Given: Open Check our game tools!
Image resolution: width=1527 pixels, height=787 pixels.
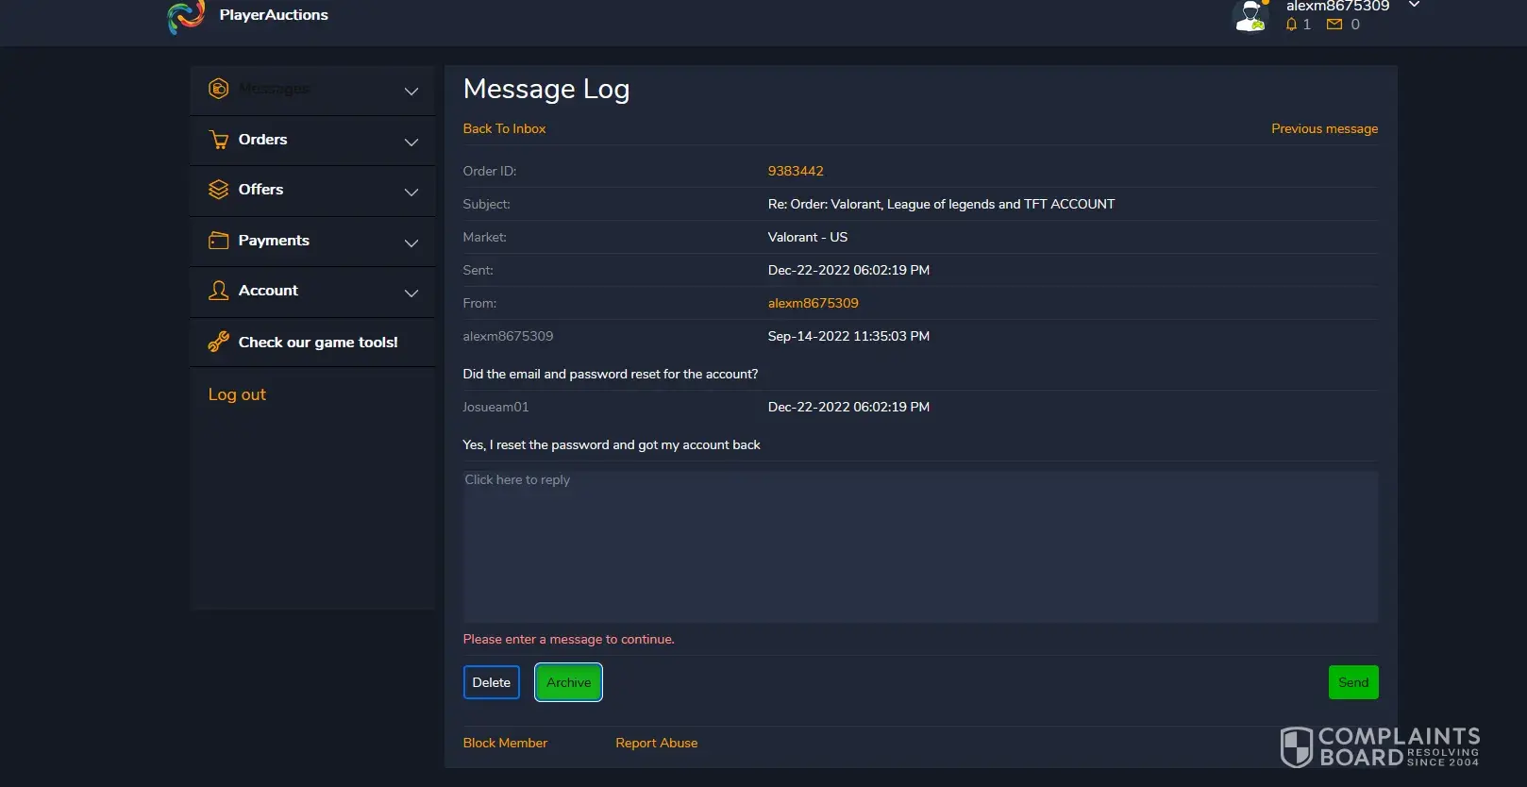Looking at the screenshot, I should 318,343.
